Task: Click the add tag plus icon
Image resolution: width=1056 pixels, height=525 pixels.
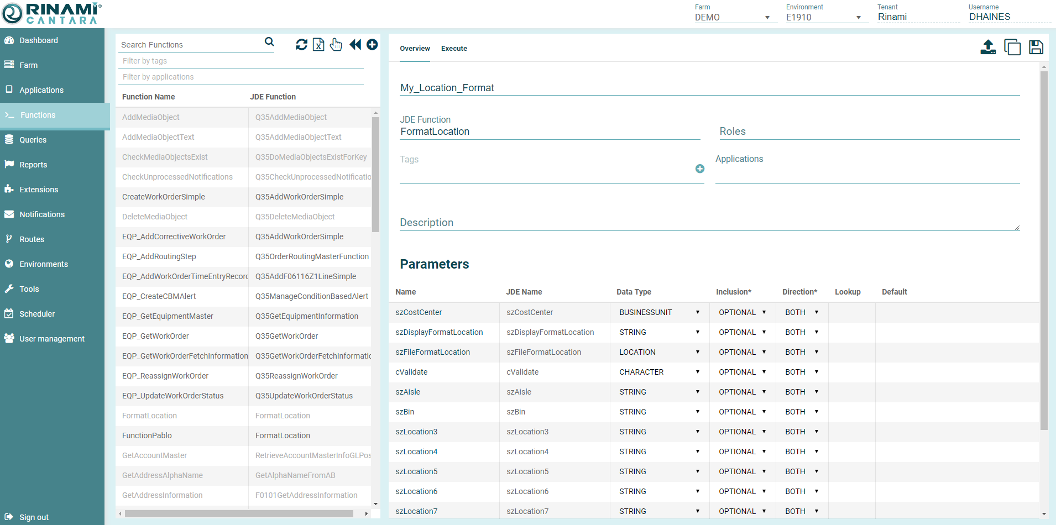Action: pyautogui.click(x=700, y=169)
